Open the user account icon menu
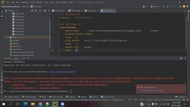 144,7
